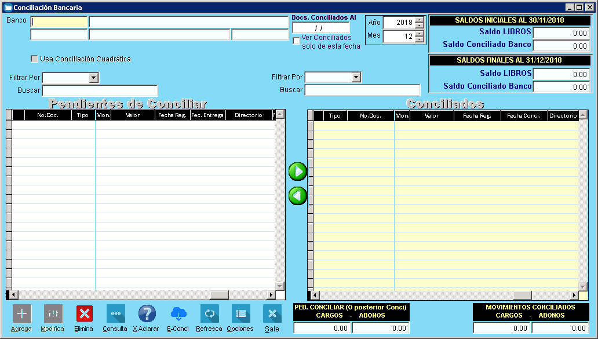Click the Sale exit icon

pos(272,314)
